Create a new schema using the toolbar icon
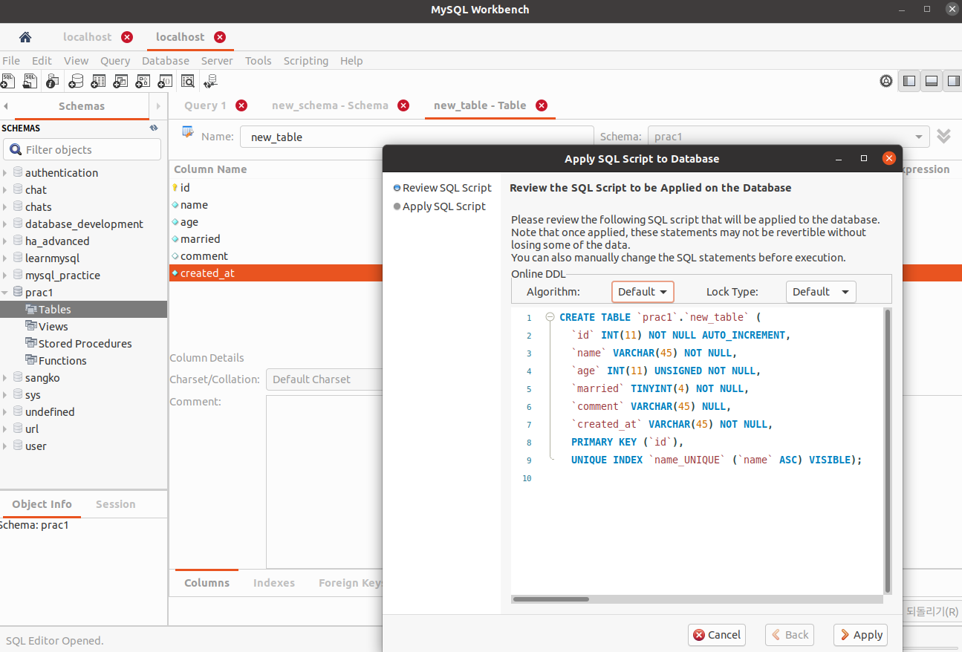Viewport: 962px width, 652px height. (75, 80)
